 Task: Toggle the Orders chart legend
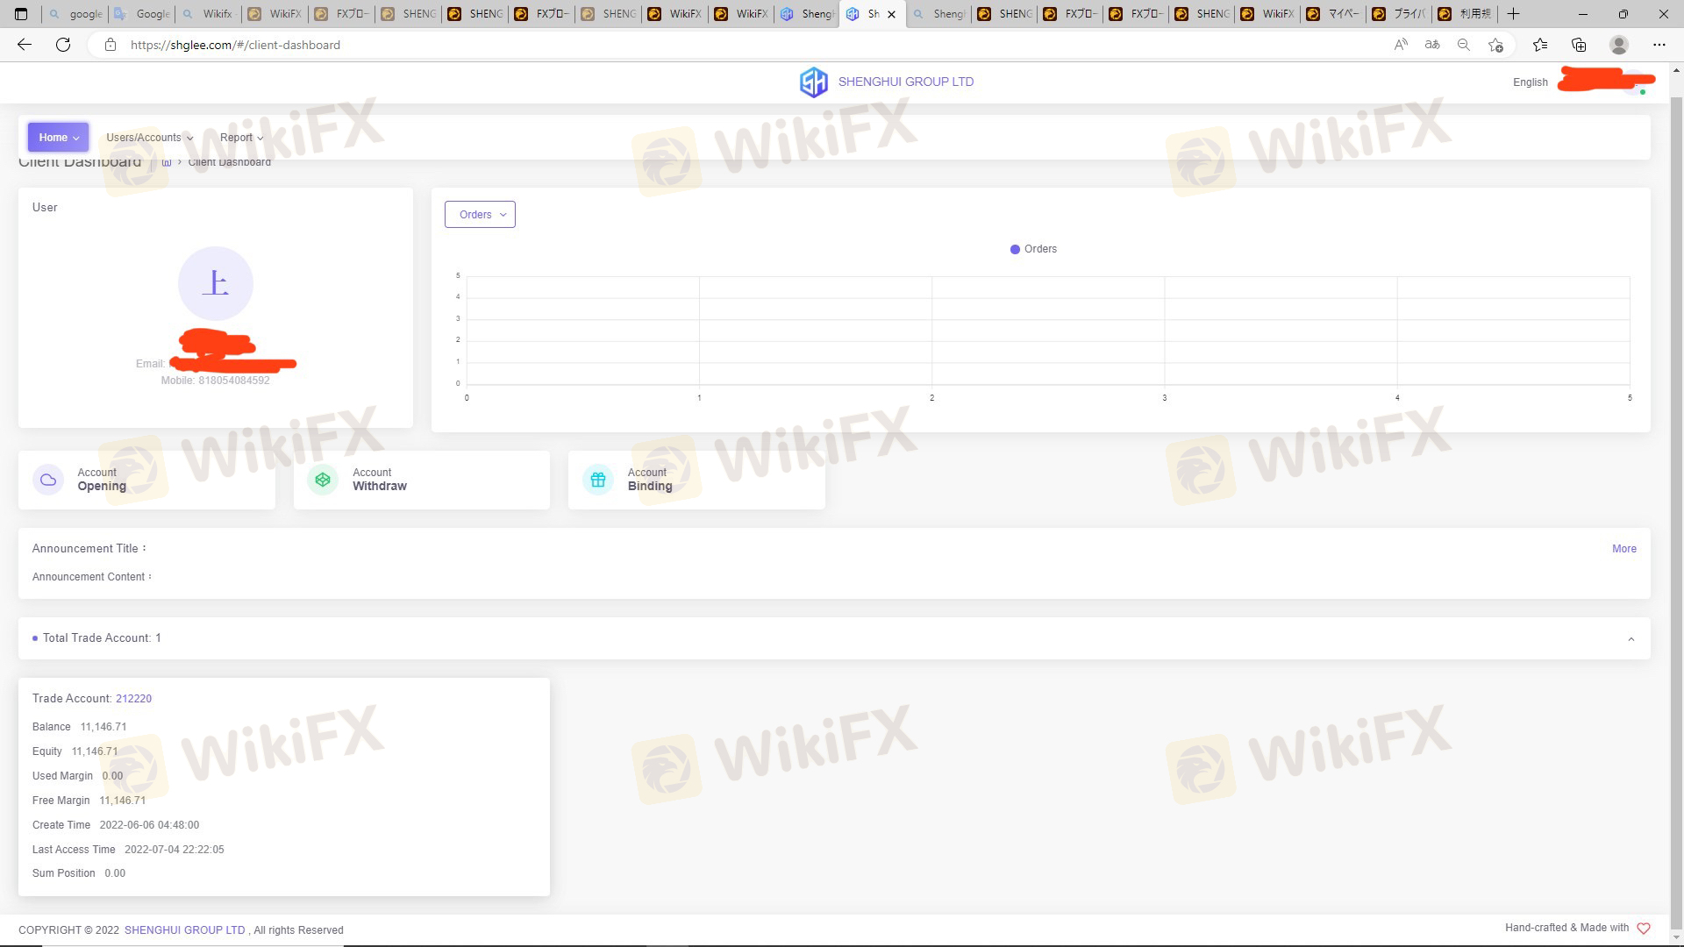click(1033, 249)
